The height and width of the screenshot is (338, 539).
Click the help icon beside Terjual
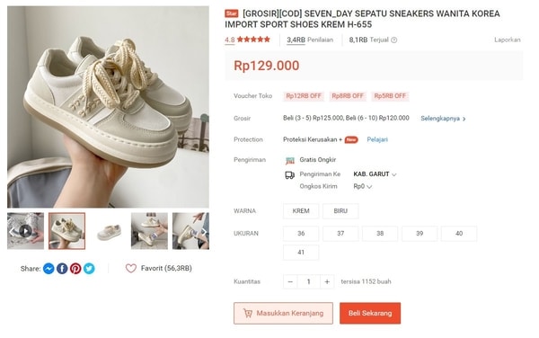pos(394,40)
